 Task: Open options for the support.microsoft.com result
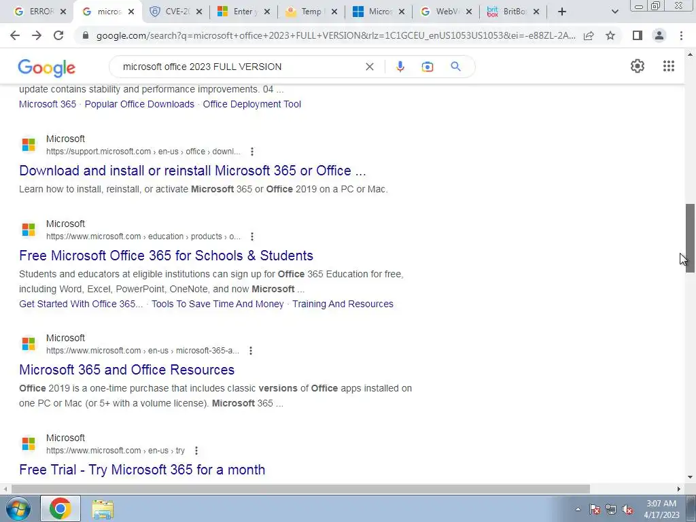point(252,152)
